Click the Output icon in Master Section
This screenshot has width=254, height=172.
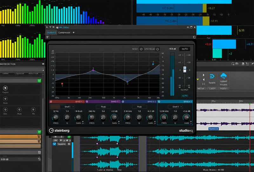5,88
